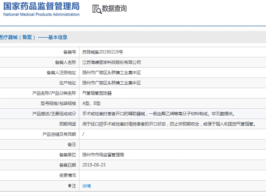Click the 国家药品监督管理局 logo

click(x=41, y=6)
